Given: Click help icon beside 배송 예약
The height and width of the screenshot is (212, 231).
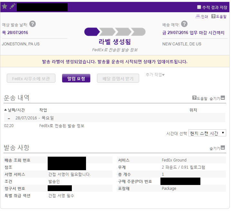Looking at the screenshot, I should [x=184, y=24].
